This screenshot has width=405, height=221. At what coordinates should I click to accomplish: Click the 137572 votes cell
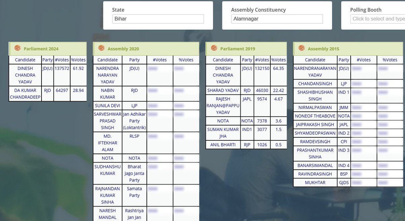[62, 75]
